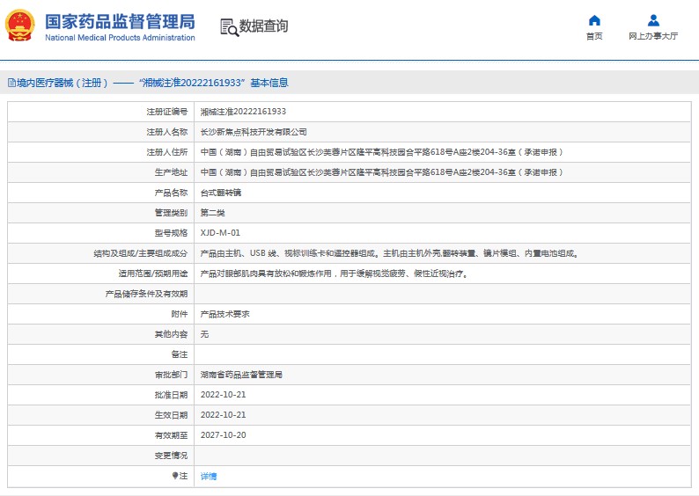This screenshot has width=699, height=496.
Task: Click the 注册证编号 label cell
Action: [167, 112]
